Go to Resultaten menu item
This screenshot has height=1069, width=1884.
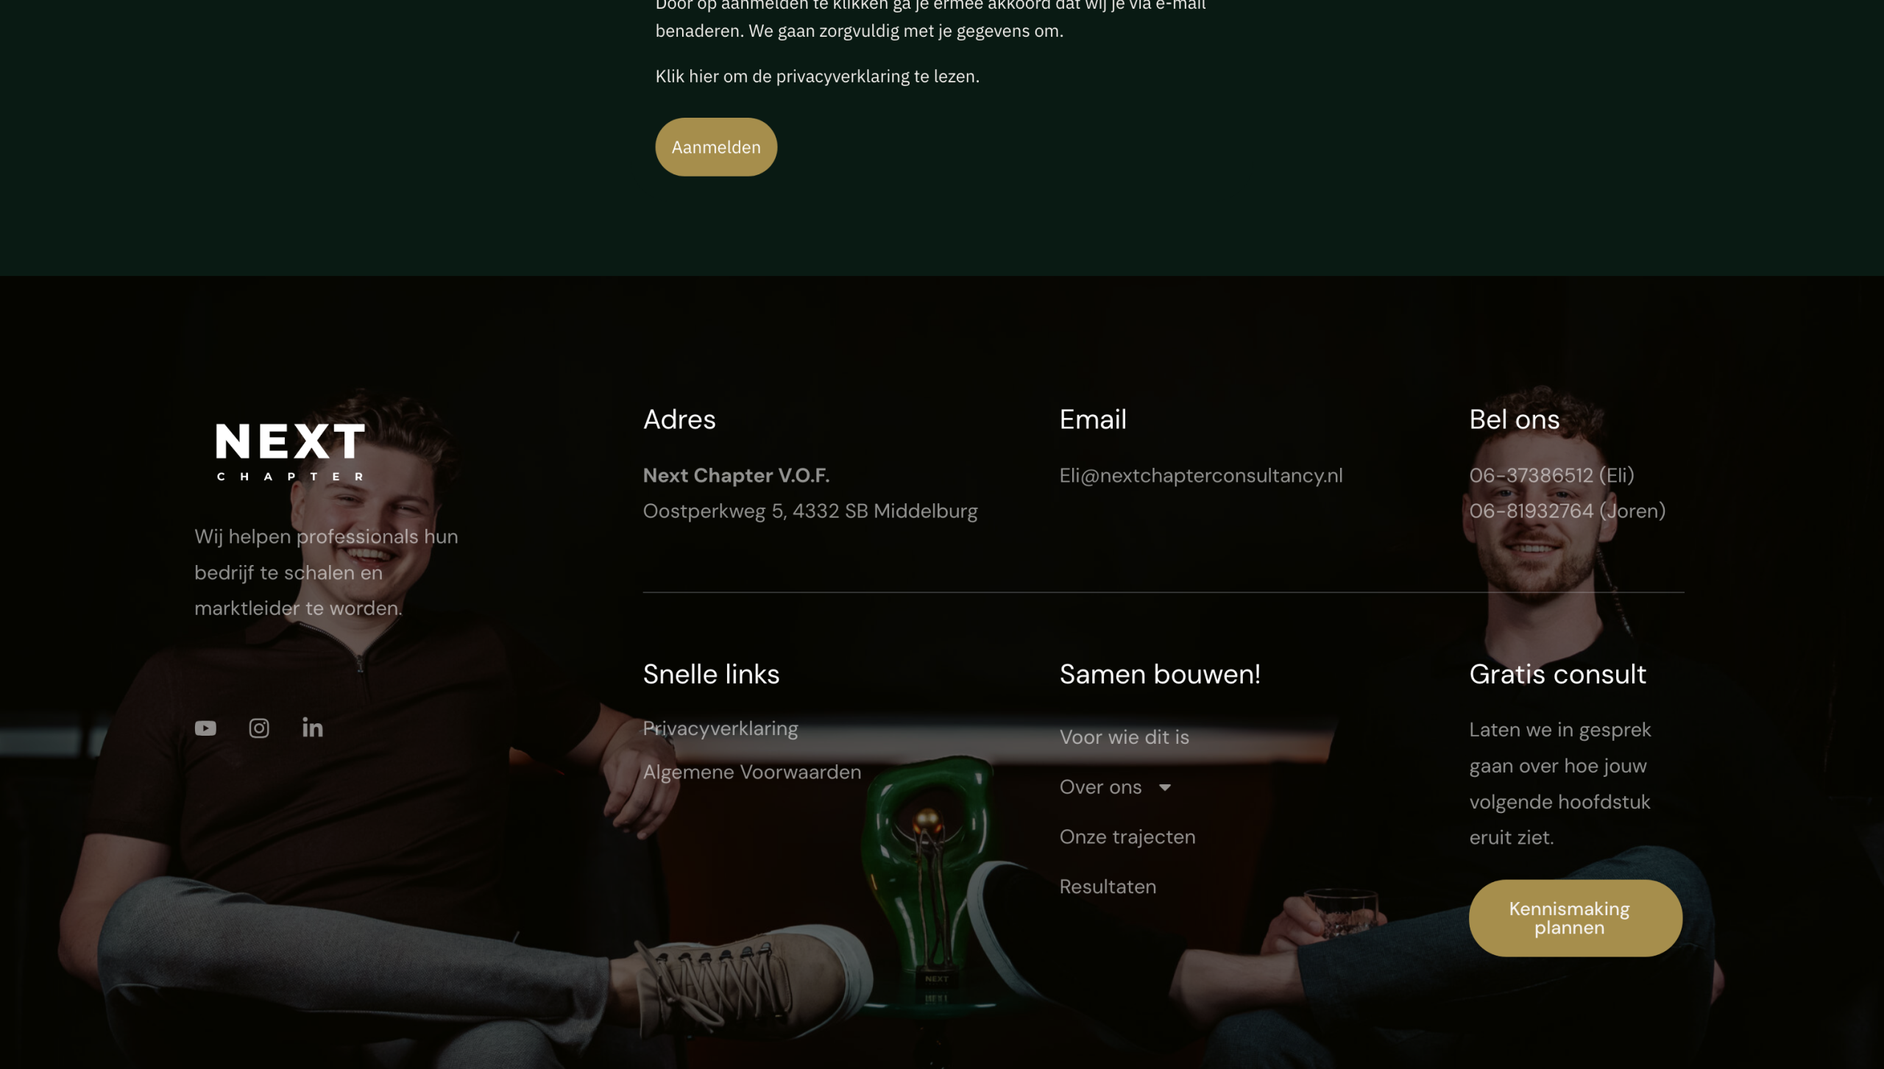point(1108,887)
